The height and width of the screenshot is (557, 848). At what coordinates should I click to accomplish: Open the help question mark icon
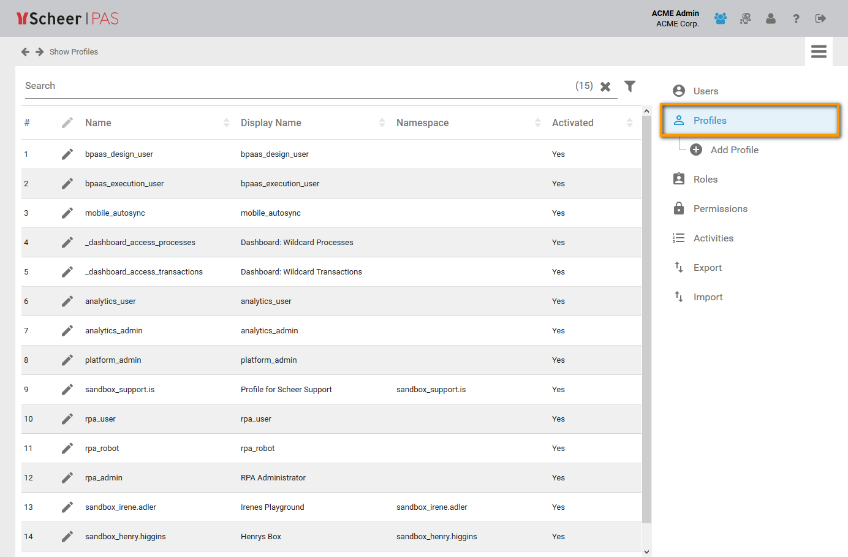[796, 19]
